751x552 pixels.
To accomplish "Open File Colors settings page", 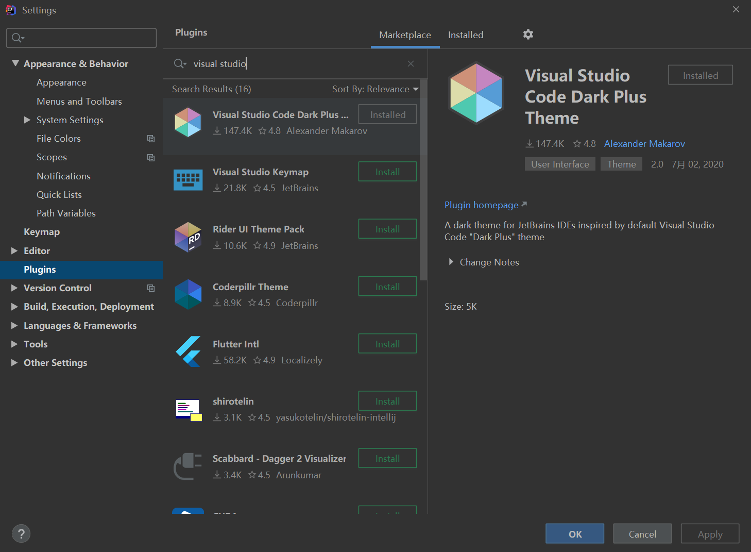I will pyautogui.click(x=59, y=139).
